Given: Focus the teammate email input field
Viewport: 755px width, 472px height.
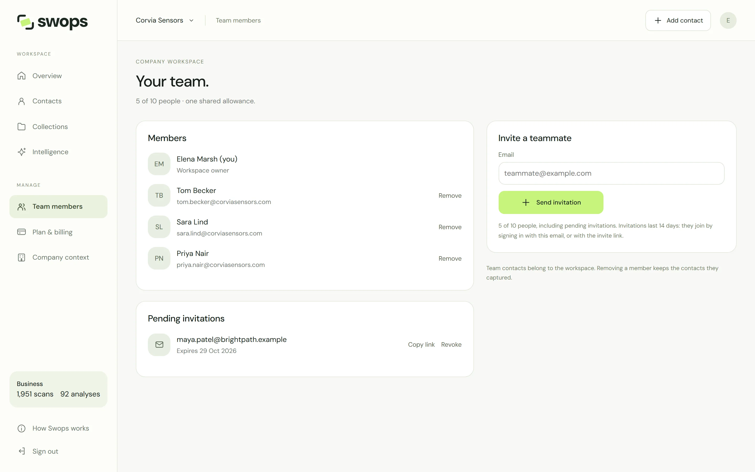Looking at the screenshot, I should pos(611,174).
